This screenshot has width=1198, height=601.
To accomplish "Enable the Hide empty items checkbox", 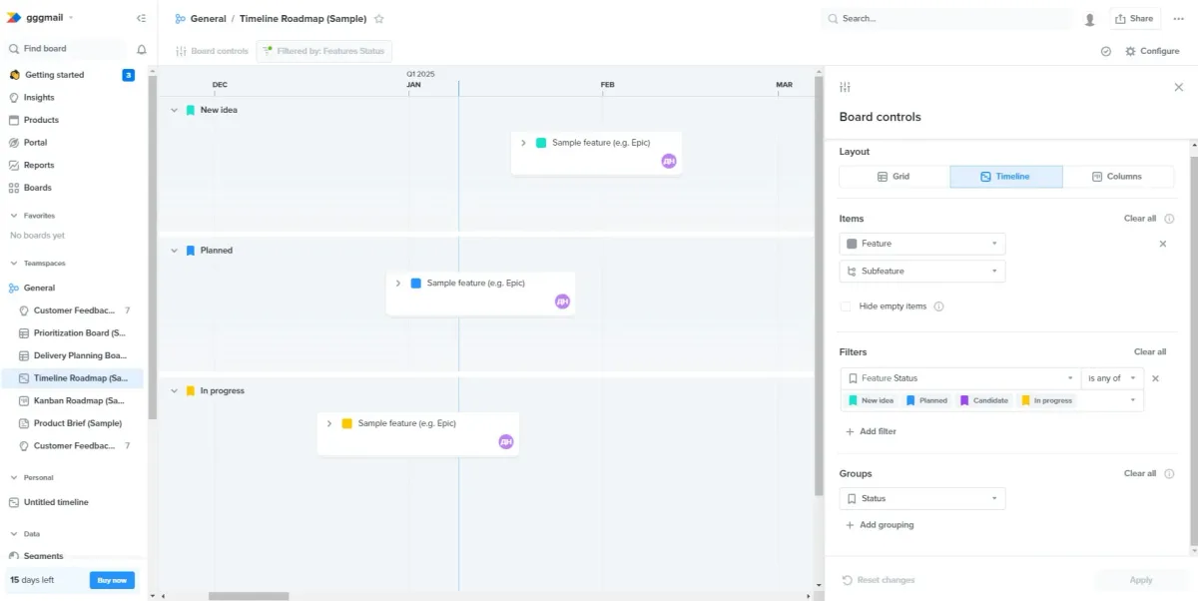I will click(846, 306).
